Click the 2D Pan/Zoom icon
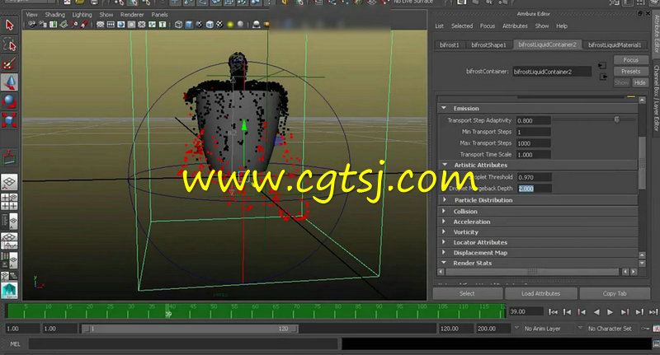Image resolution: width=660 pixels, height=355 pixels. (74, 25)
